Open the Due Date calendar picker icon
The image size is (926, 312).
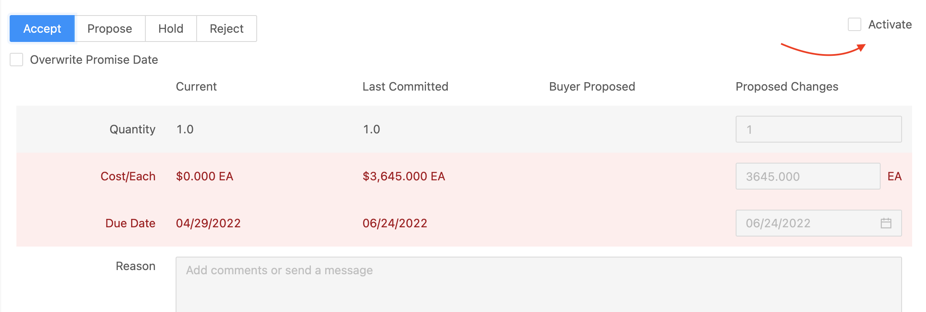886,223
